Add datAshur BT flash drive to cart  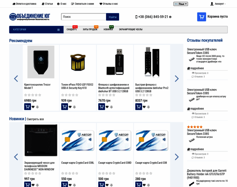[x=102, y=107]
